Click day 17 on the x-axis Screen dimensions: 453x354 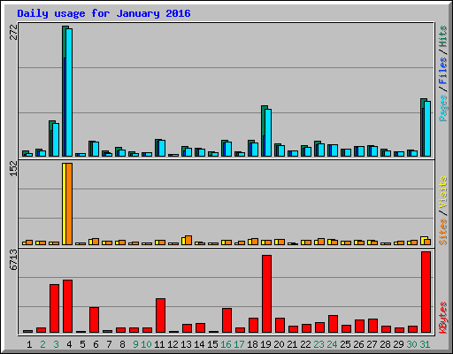239,344
